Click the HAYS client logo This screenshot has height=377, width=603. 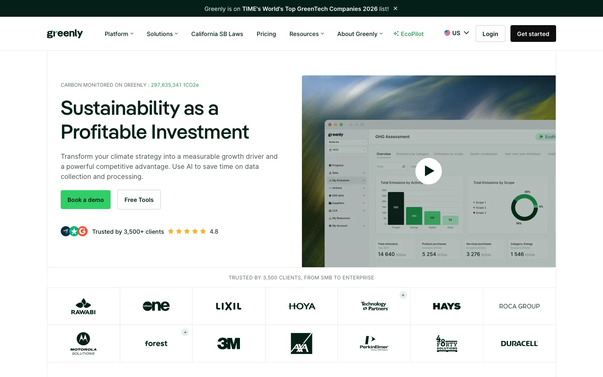click(447, 306)
